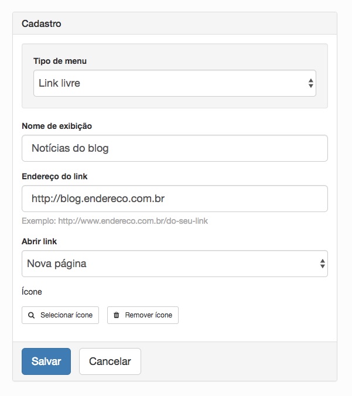Click the Cadastro panel header
Viewport: 352px width, 396px height.
(175, 23)
